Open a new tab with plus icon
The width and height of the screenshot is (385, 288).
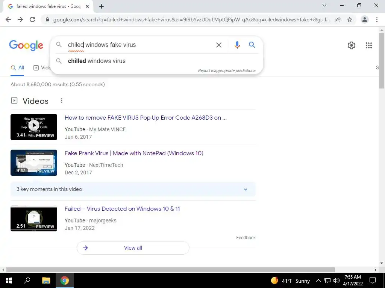click(x=102, y=6)
